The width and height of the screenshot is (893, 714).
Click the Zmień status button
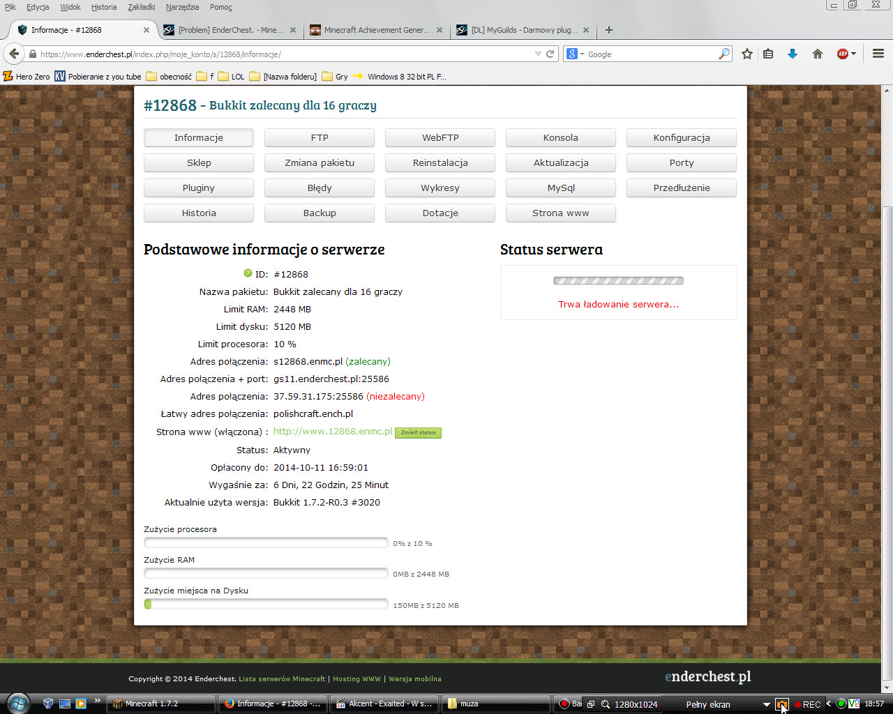coord(418,432)
